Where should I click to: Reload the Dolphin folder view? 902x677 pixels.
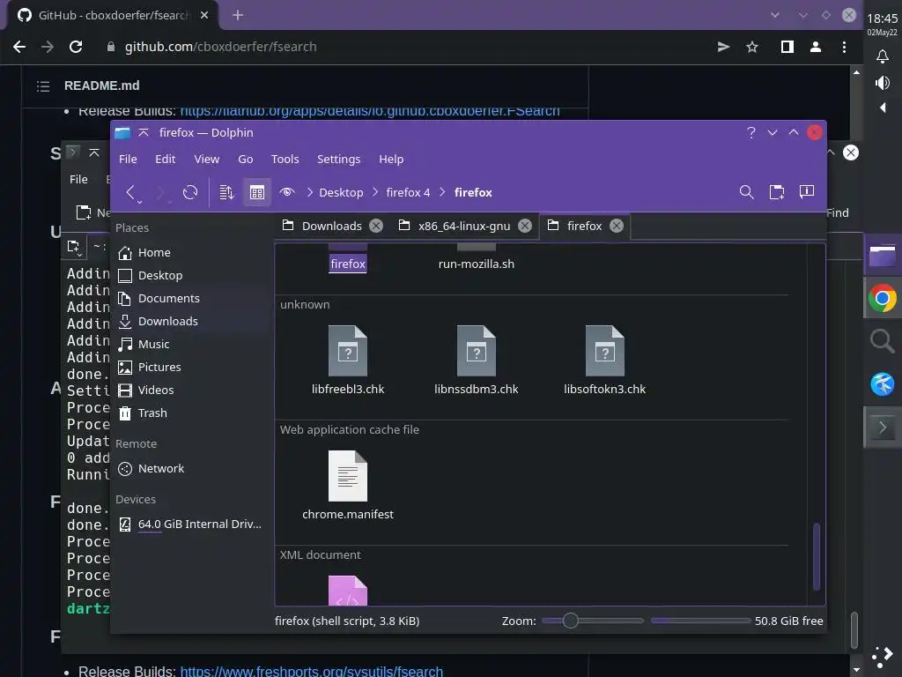click(190, 192)
